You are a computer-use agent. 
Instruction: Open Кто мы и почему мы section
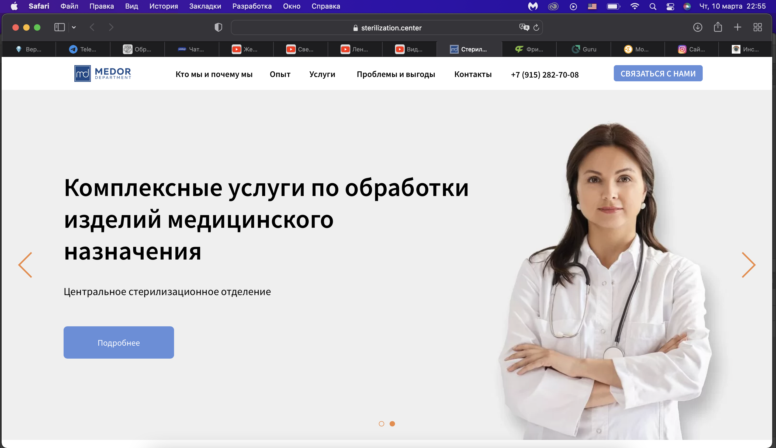coord(214,75)
